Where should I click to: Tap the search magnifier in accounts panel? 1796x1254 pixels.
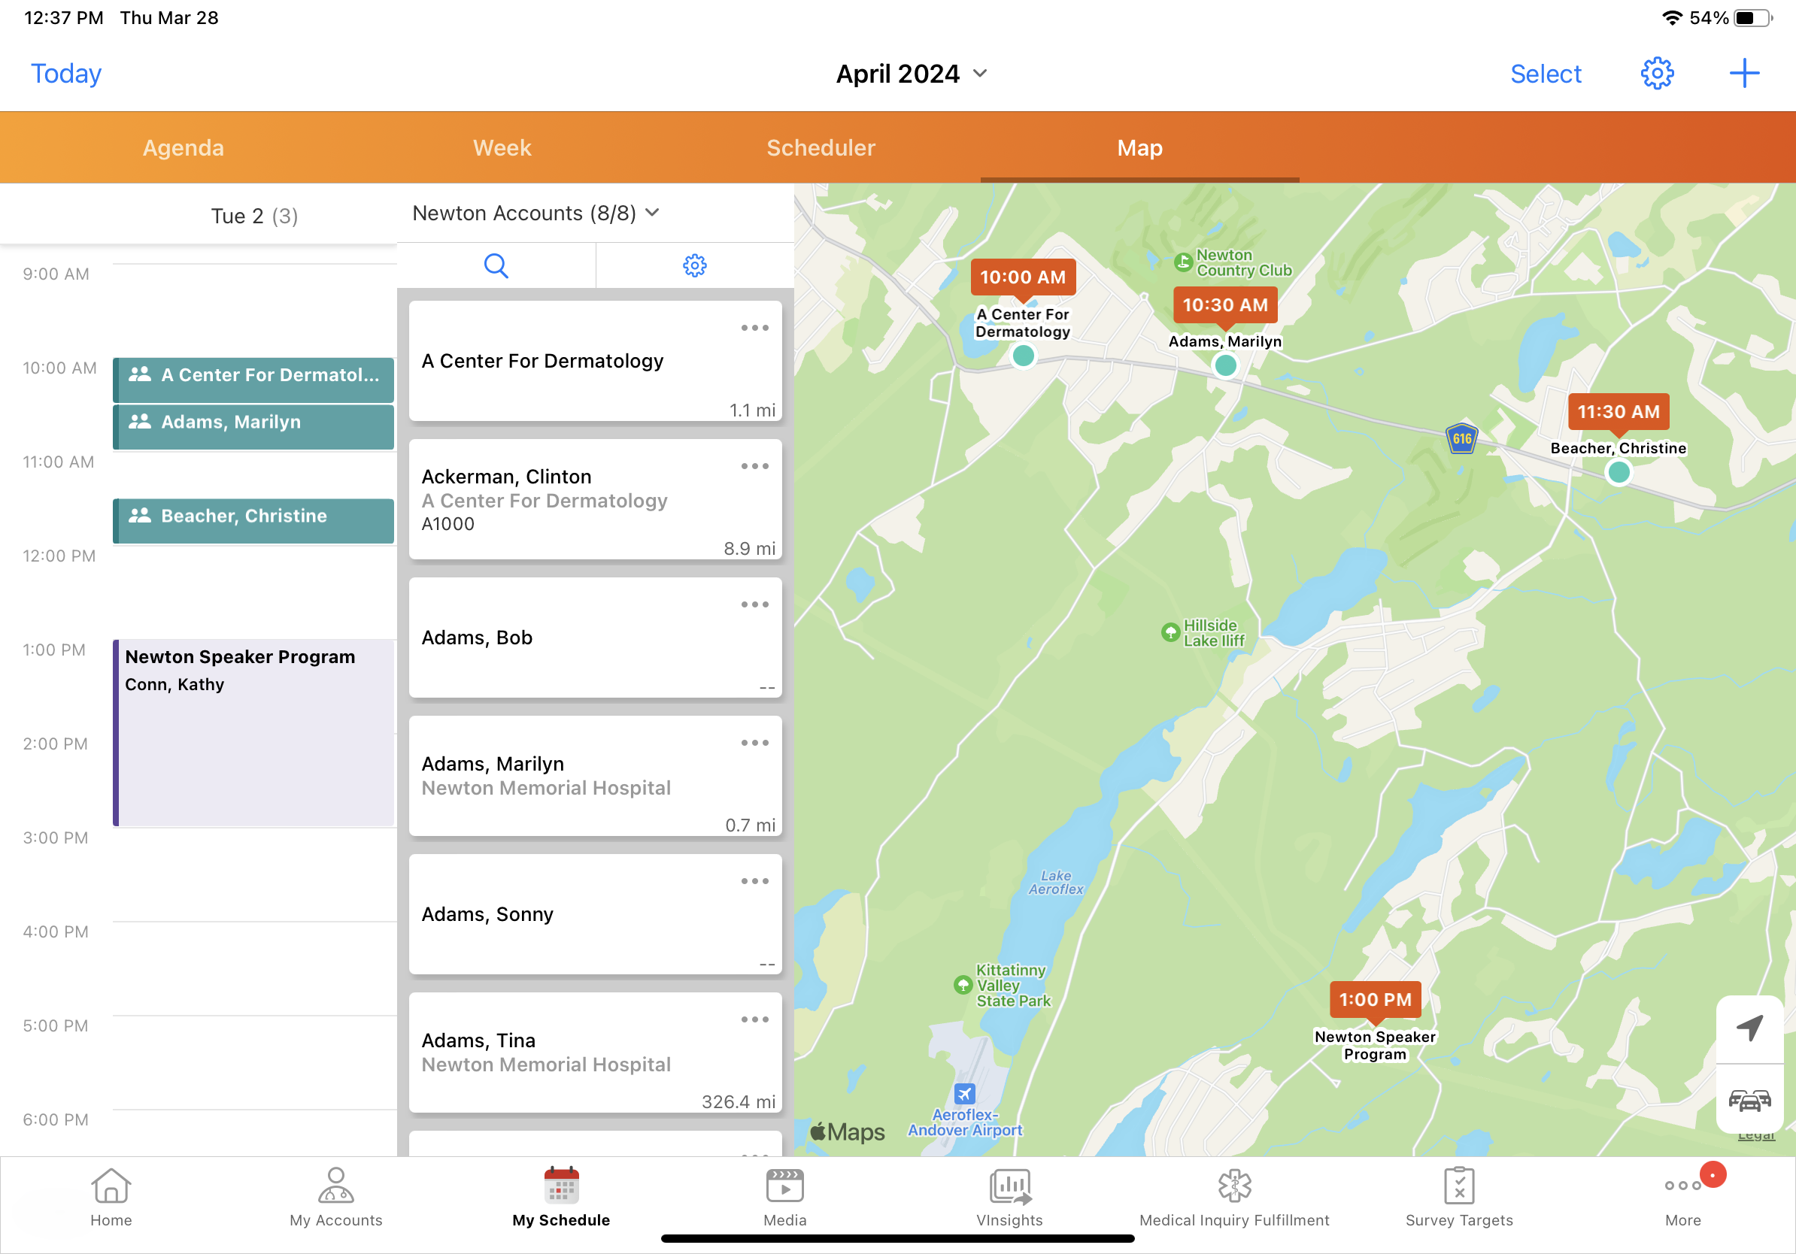point(496,266)
